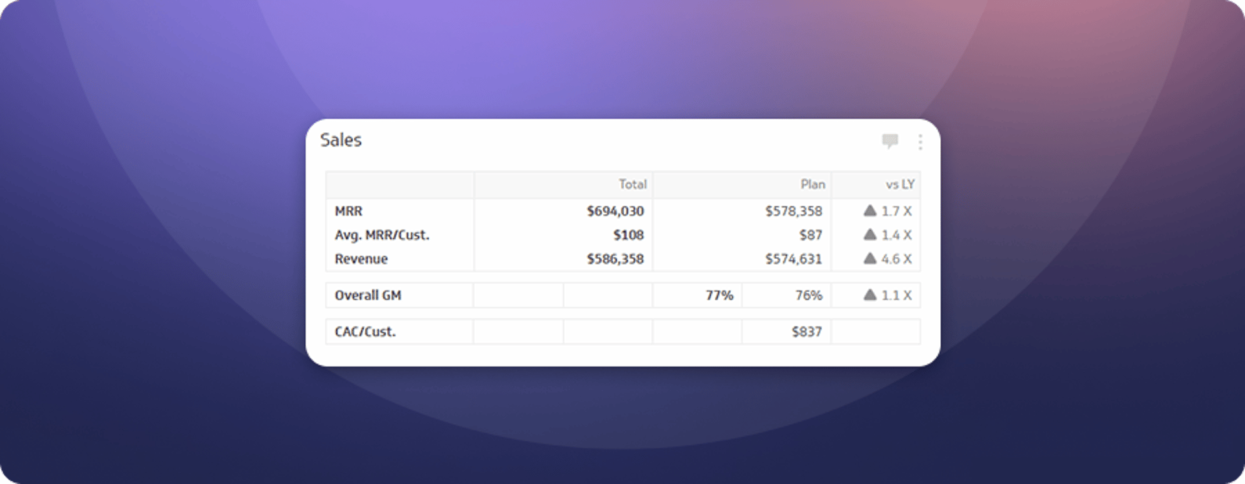The width and height of the screenshot is (1245, 484).
Task: Select the $837 CAC/Cust. plan value
Action: pos(806,331)
